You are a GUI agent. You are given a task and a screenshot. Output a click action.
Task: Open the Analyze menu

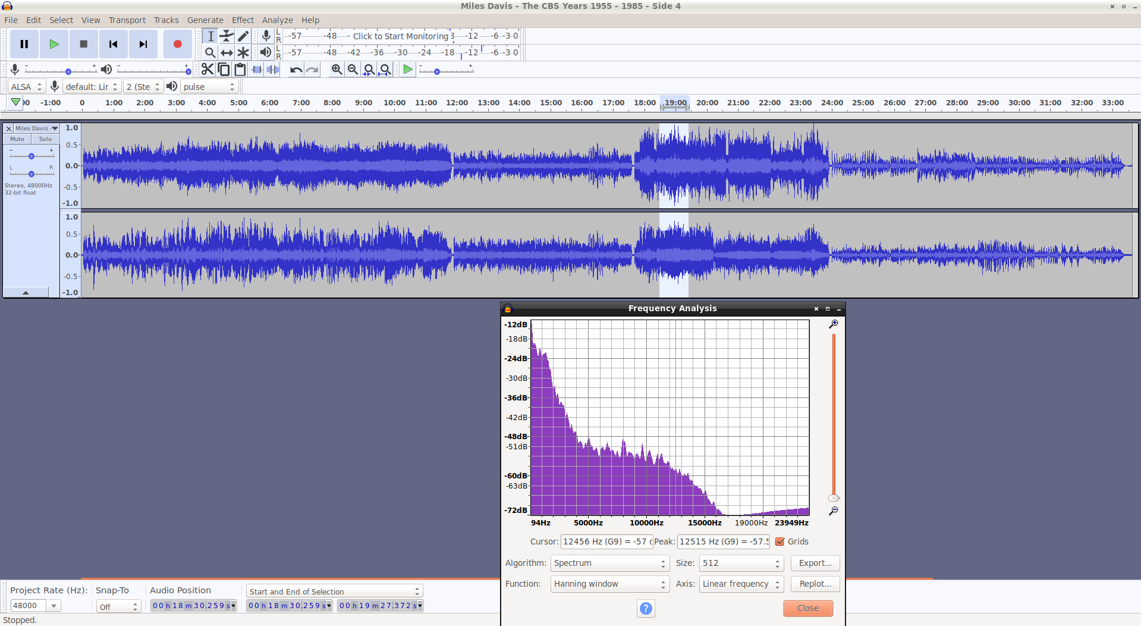pos(278,20)
